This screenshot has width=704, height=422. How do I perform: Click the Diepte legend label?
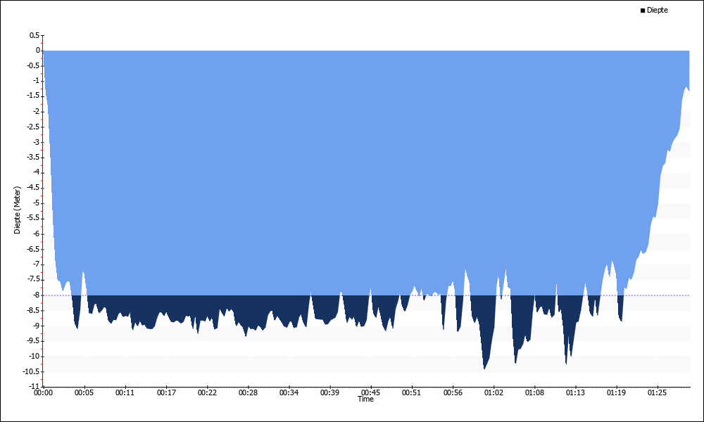click(658, 10)
